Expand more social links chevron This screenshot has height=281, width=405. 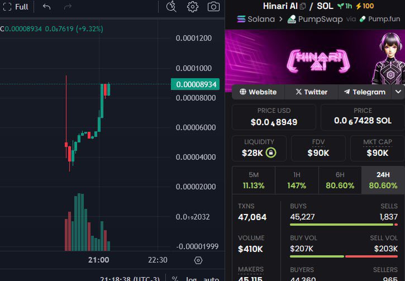pos(398,92)
